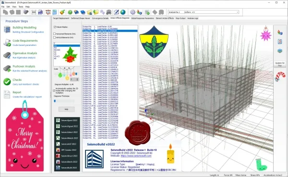Image resolution: width=288 pixels, height=177 pixels.
Task: Click the second gray open-project toolbar icon
Action: (x=12, y=12)
